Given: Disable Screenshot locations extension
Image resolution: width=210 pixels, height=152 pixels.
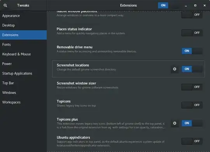Looking at the screenshot, I should click(192, 69).
